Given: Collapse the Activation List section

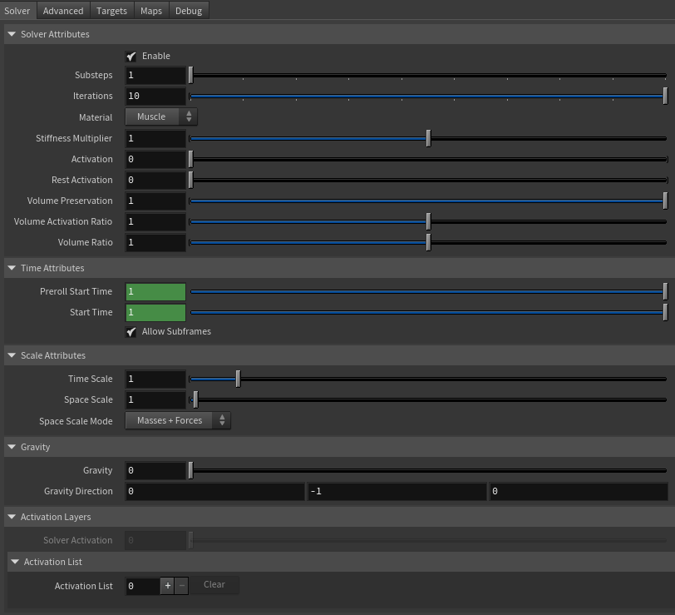Looking at the screenshot, I should tap(15, 562).
